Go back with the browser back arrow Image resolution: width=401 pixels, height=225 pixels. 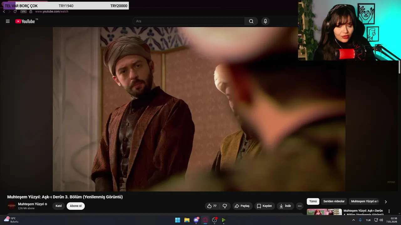pos(4,12)
